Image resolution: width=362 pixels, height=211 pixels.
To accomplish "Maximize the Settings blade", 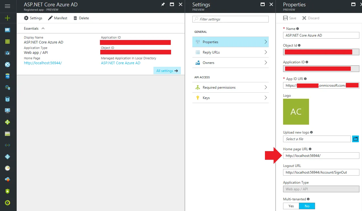I will [x=262, y=4].
